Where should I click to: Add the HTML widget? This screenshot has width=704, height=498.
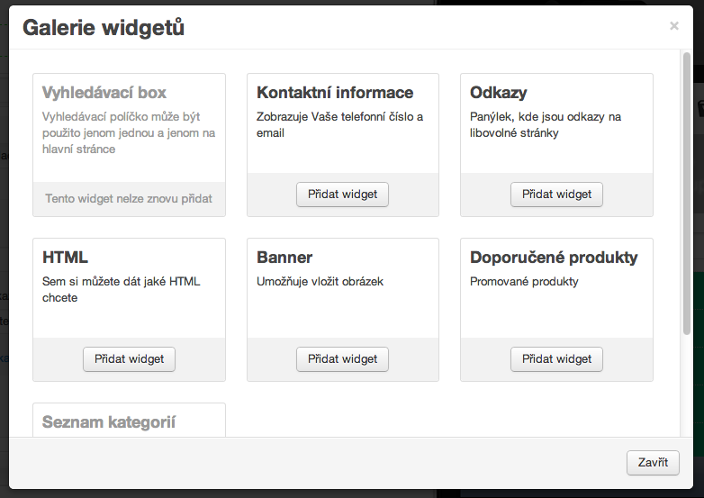(129, 359)
